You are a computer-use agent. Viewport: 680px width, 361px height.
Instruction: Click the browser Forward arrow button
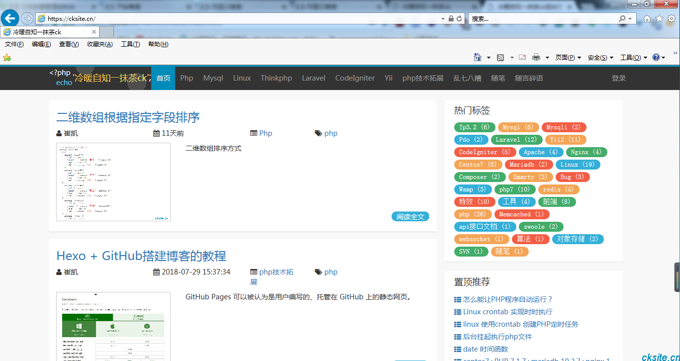(27, 18)
